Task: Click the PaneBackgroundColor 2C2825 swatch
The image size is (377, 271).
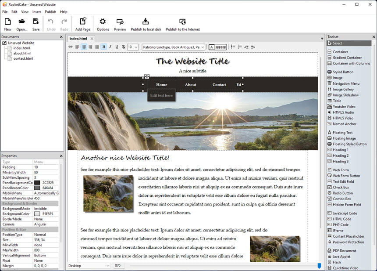Action: 37,183
